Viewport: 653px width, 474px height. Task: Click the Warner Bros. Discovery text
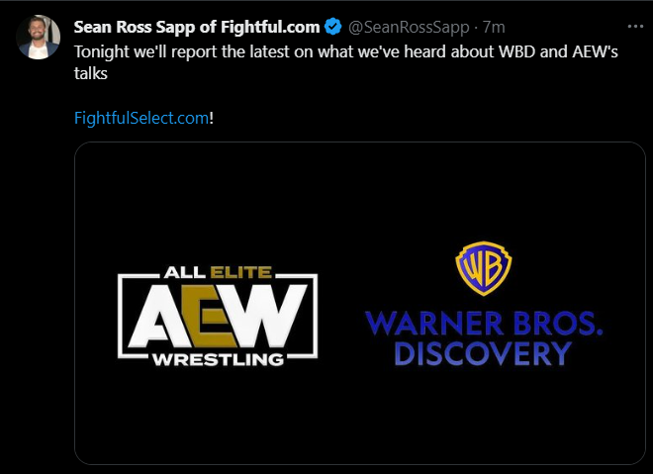(x=484, y=338)
